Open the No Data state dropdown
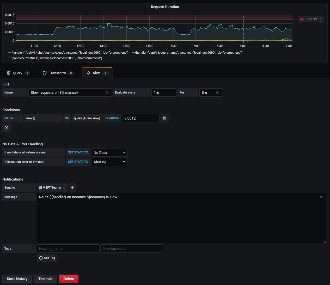330x285 pixels. pos(109,152)
